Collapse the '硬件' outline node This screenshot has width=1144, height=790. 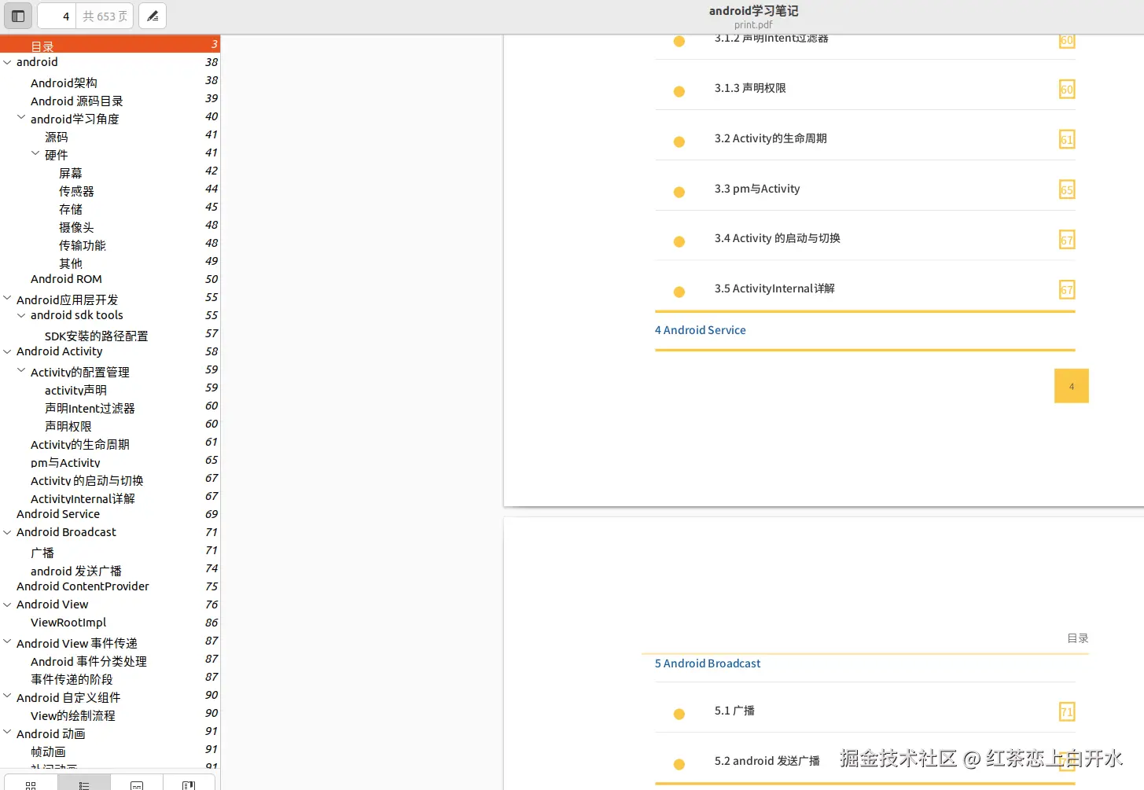pos(35,154)
